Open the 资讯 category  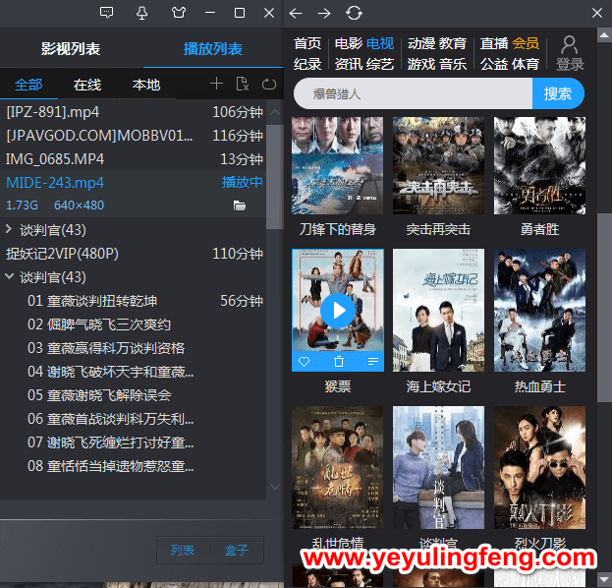[349, 64]
